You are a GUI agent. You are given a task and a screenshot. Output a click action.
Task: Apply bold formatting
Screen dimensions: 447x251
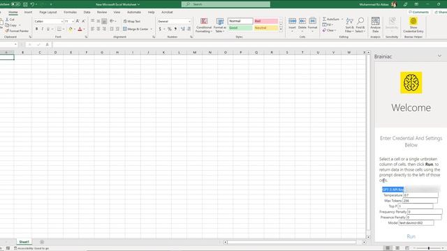36,29
